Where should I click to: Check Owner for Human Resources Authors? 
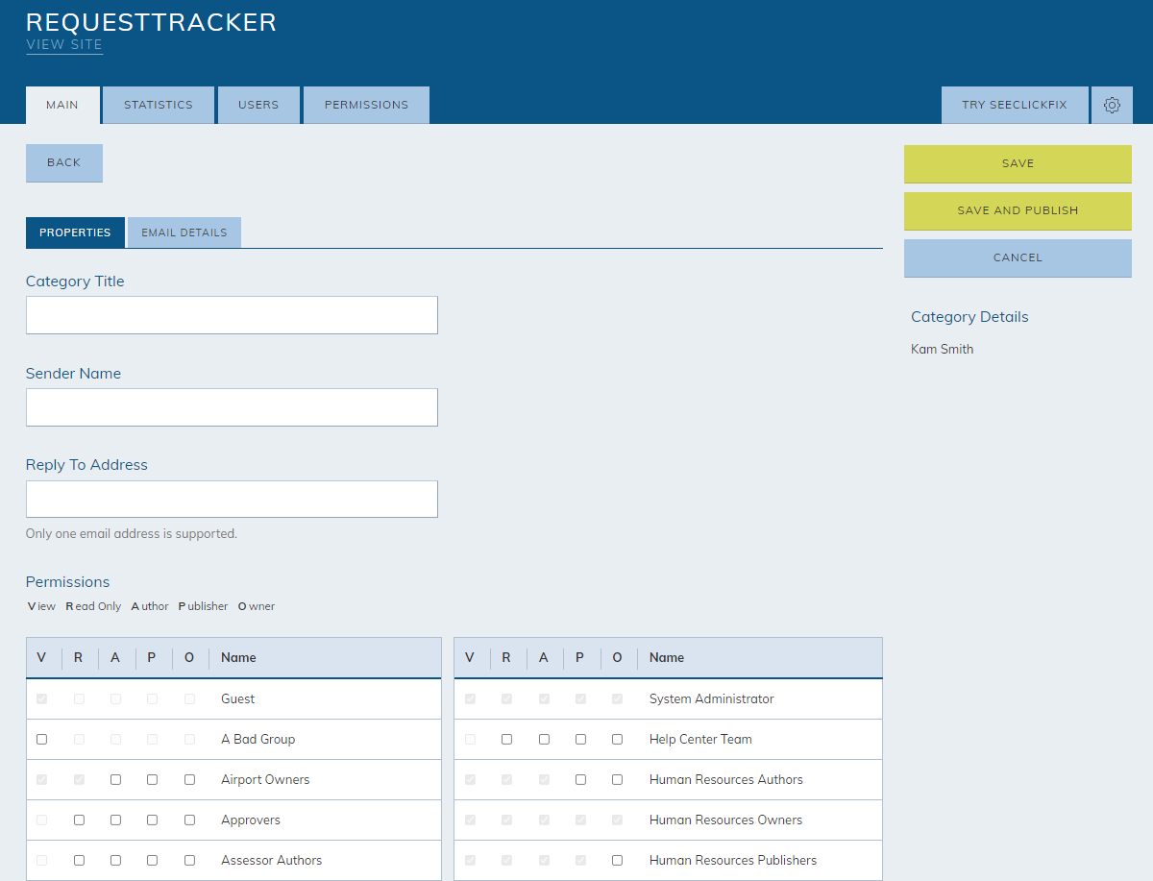pyautogui.click(x=617, y=780)
